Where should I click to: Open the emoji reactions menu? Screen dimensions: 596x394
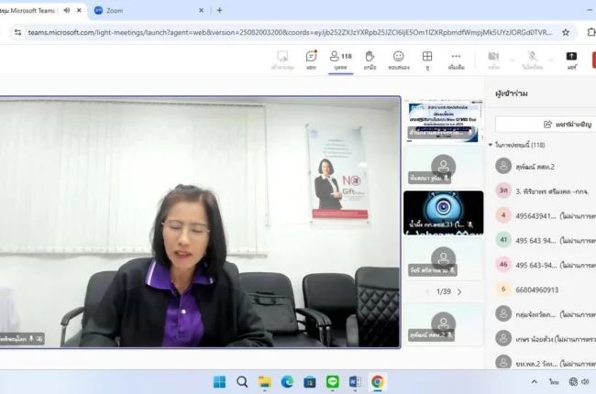[x=398, y=60]
